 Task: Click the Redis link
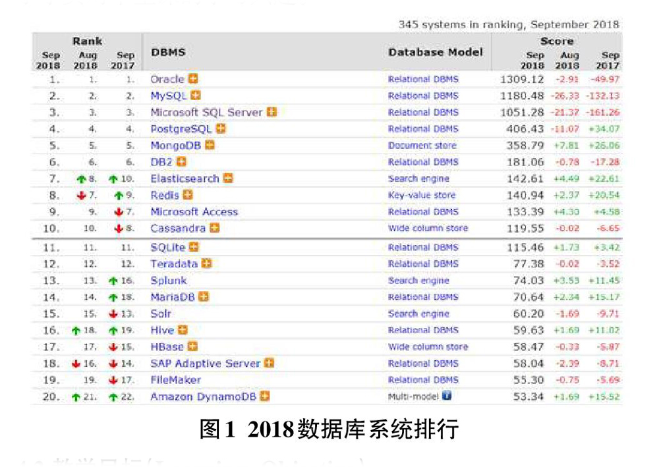click(165, 195)
